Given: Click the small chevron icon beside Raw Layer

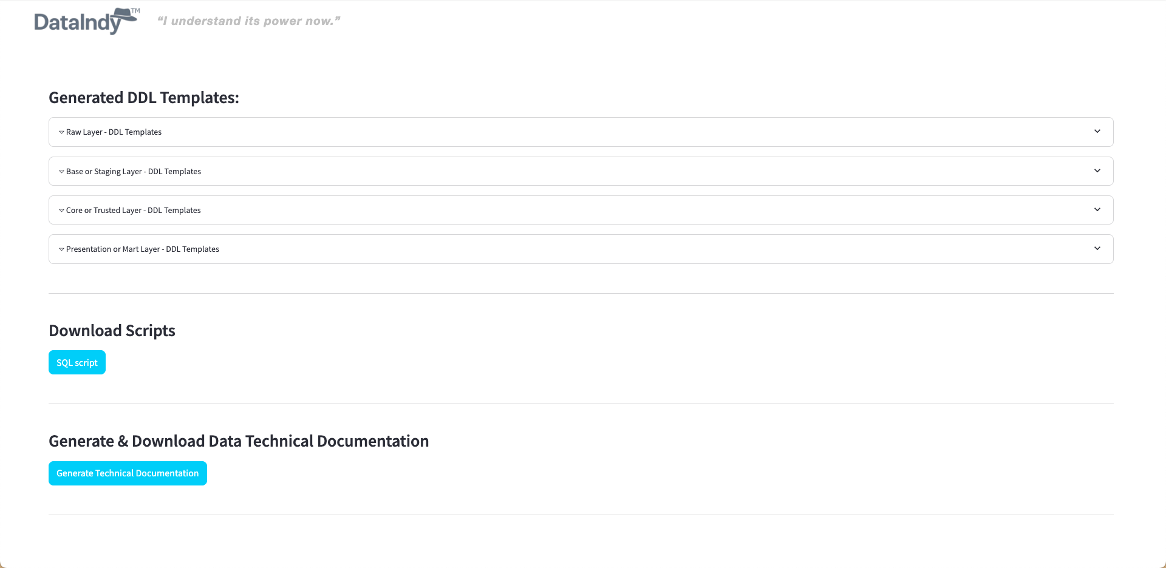Looking at the screenshot, I should coord(61,132).
